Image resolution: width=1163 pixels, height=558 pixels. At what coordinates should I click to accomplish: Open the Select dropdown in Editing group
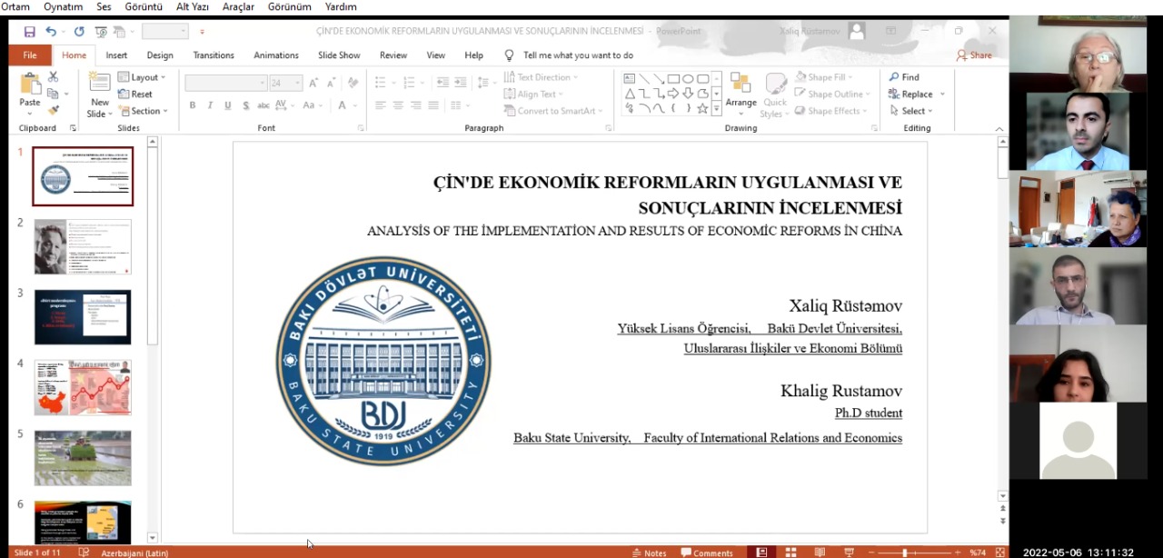(910, 111)
